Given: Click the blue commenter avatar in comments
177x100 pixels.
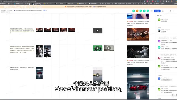Looking at the screenshot, I should (159, 79).
